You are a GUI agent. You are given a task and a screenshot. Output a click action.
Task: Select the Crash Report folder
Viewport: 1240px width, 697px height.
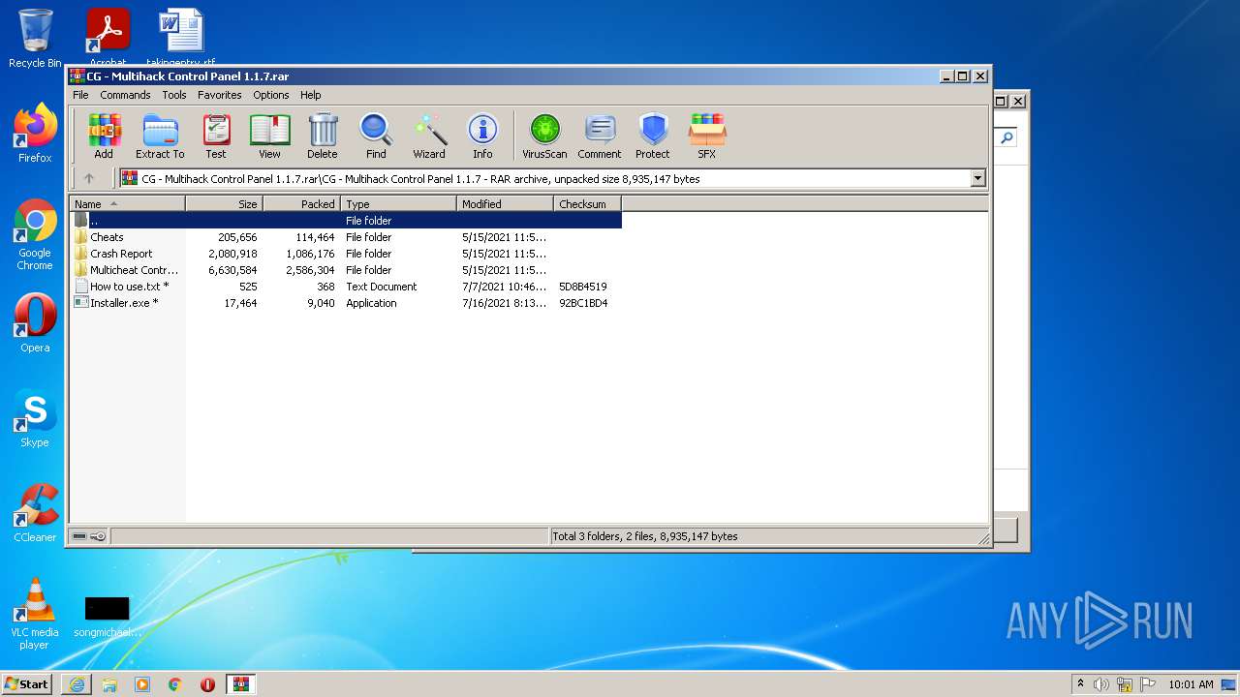(346, 254)
